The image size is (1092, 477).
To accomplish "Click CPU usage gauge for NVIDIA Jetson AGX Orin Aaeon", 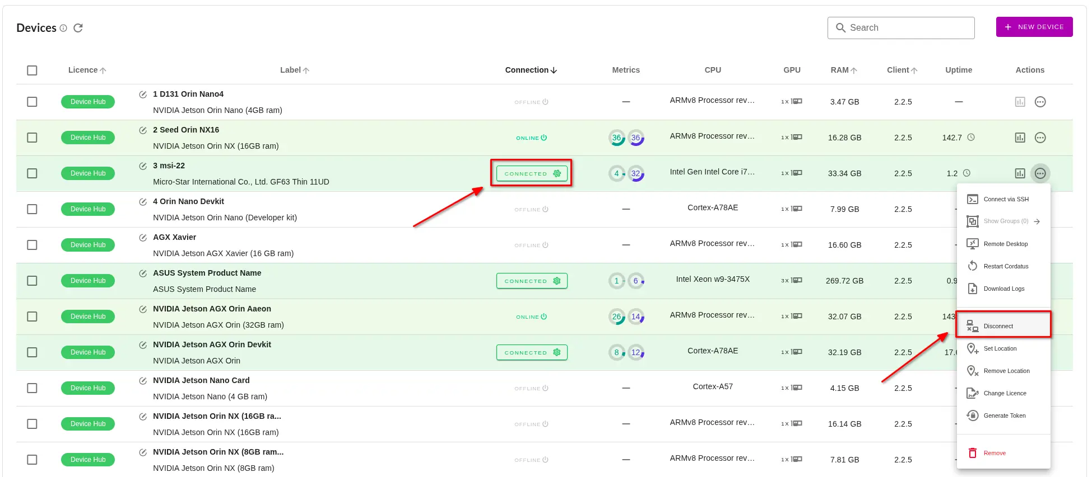I will pyautogui.click(x=616, y=317).
